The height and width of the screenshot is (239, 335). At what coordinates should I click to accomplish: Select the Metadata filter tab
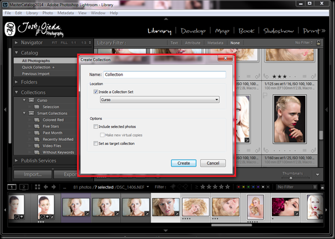pos(215,43)
